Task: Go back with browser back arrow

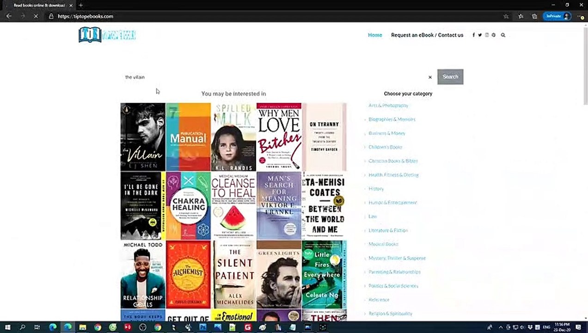Action: tap(8, 16)
